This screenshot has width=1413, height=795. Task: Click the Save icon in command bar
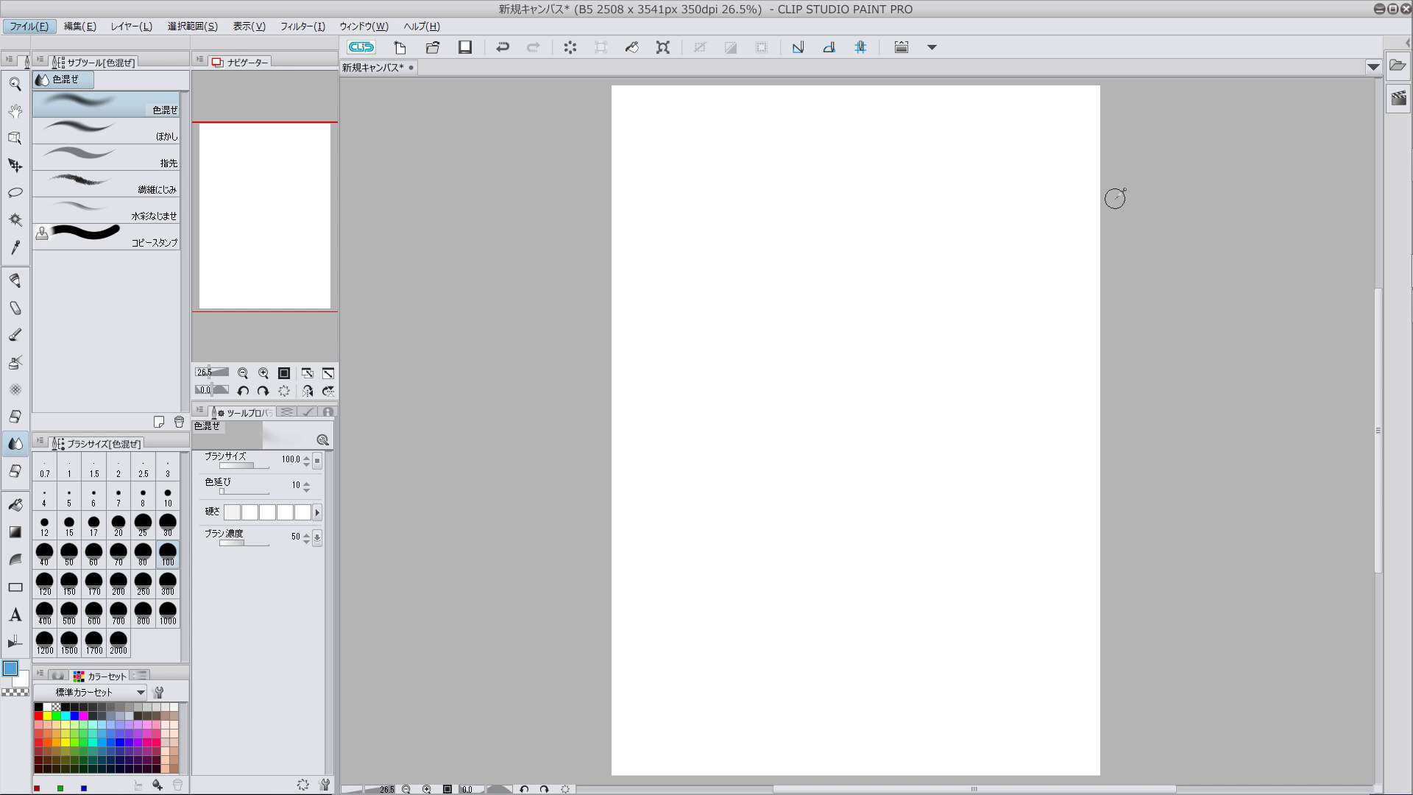tap(465, 47)
